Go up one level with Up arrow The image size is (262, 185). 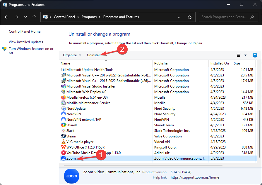coord(34,17)
